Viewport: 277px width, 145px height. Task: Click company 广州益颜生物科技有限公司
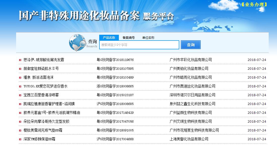pos(191,113)
